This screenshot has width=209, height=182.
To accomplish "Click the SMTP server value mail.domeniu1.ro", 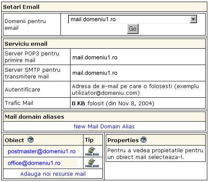I will tap(95, 73).
